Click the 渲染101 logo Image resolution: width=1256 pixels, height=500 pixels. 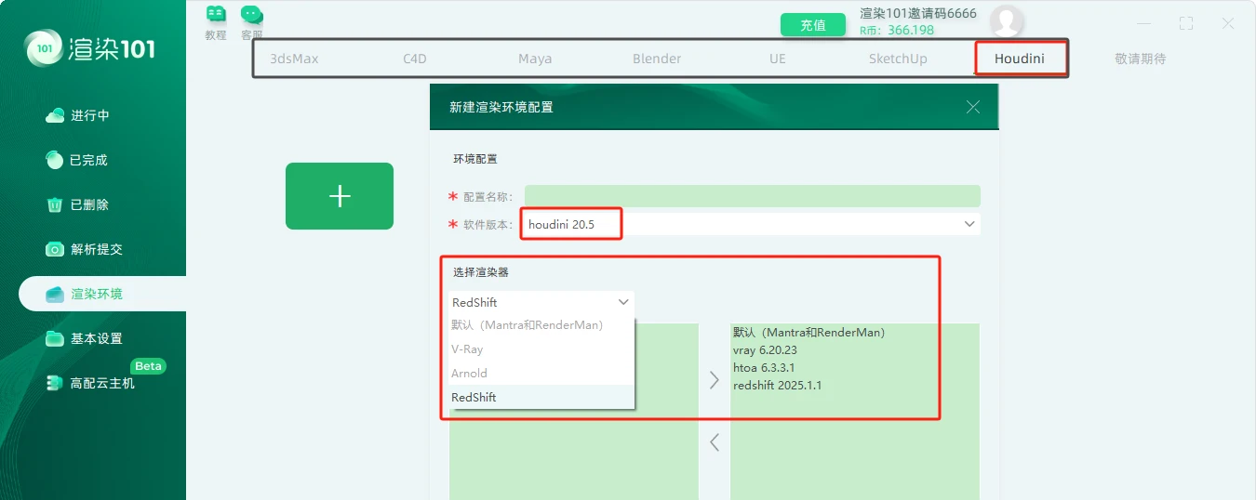click(x=90, y=48)
